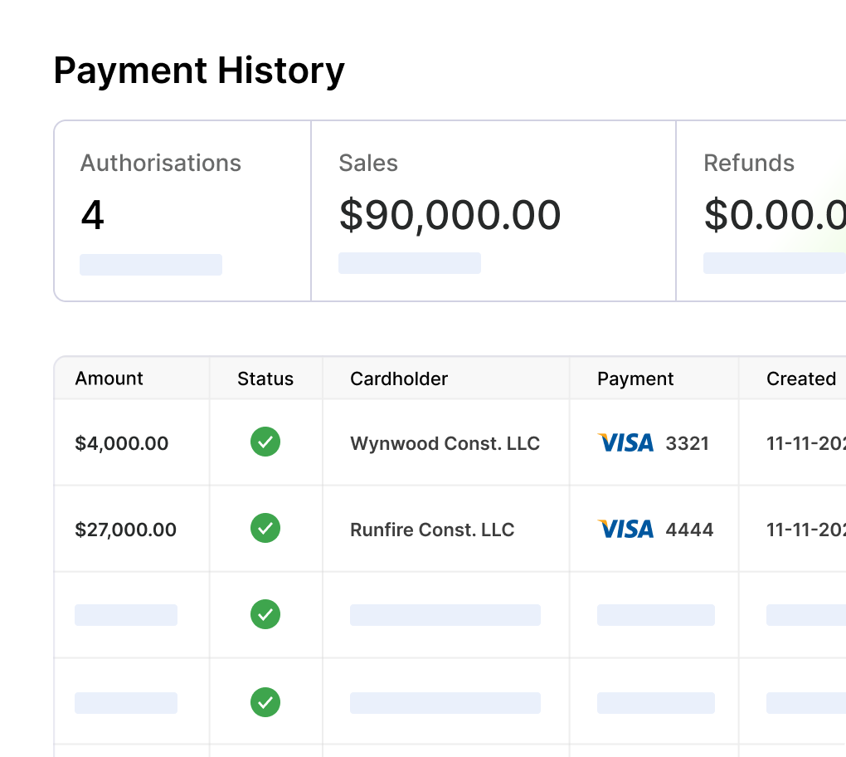Sort by the Status column header
Image resolution: width=846 pixels, height=757 pixels.
(x=265, y=378)
